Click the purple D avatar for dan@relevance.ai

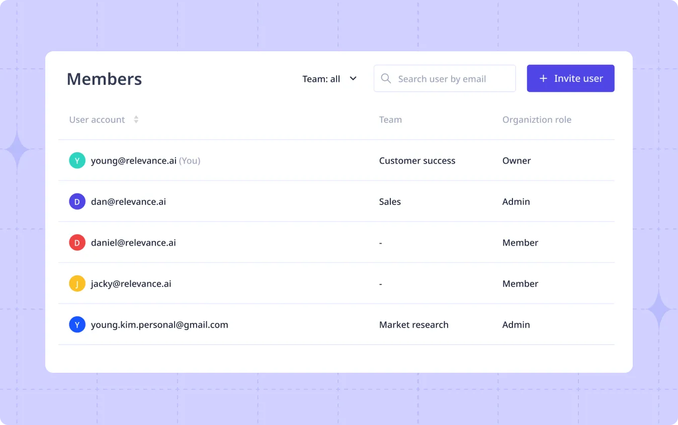pyautogui.click(x=77, y=202)
